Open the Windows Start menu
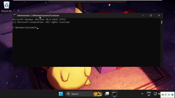The height and width of the screenshot is (98, 175). pos(61,94)
